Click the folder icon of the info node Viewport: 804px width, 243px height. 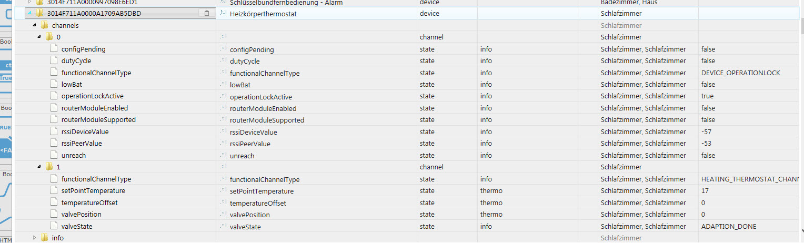pyautogui.click(x=44, y=238)
